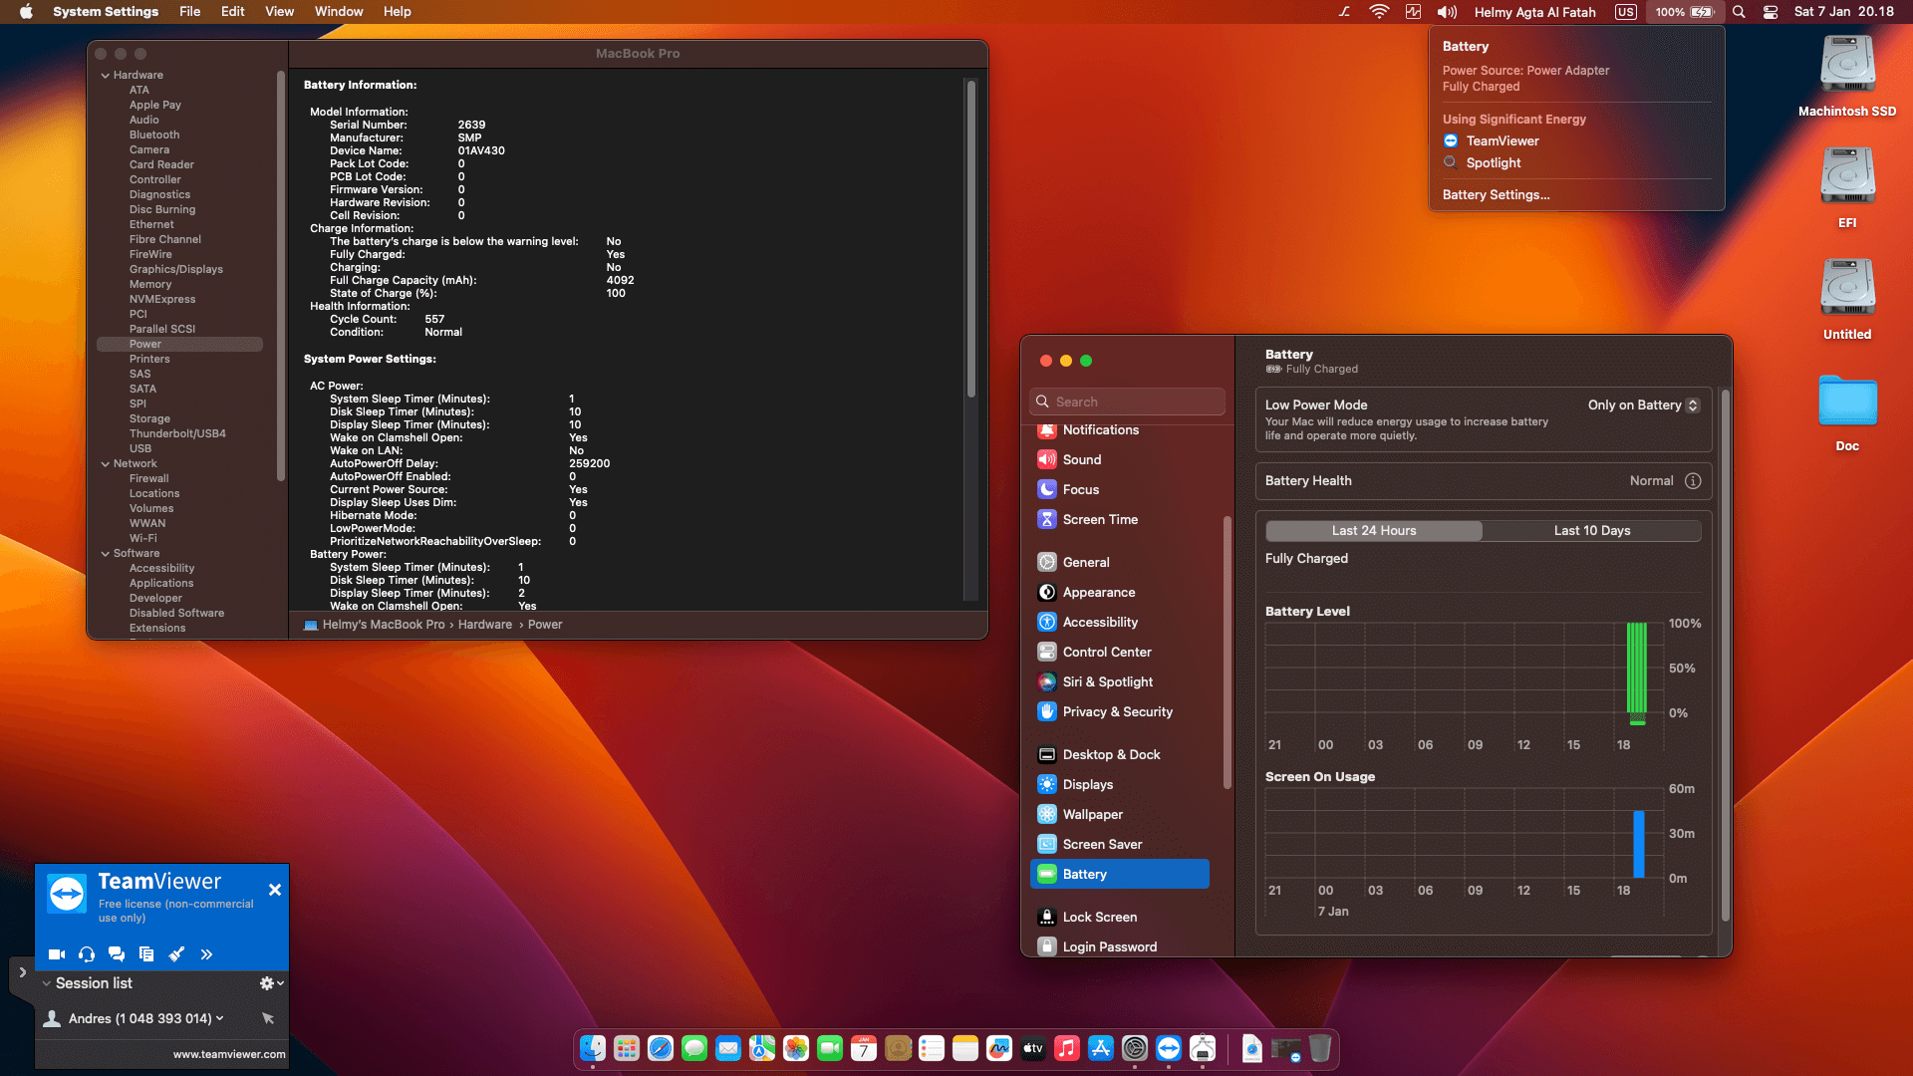Open Privacy & Security settings
The height and width of the screenshot is (1076, 1913).
1117,711
